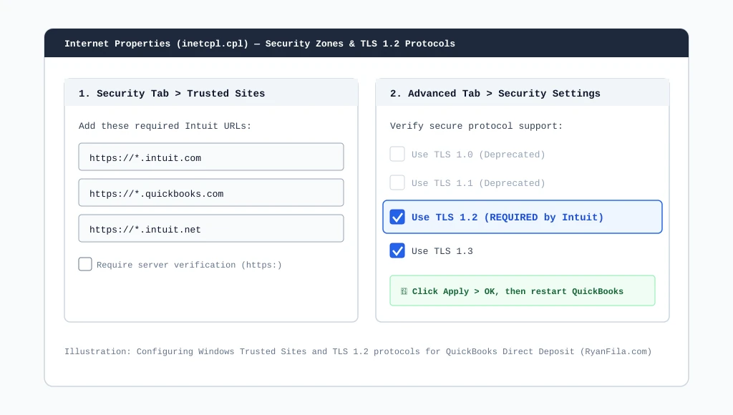The height and width of the screenshot is (415, 733).
Task: Click the 'Use TLS 1.3' label text
Action: pos(442,251)
